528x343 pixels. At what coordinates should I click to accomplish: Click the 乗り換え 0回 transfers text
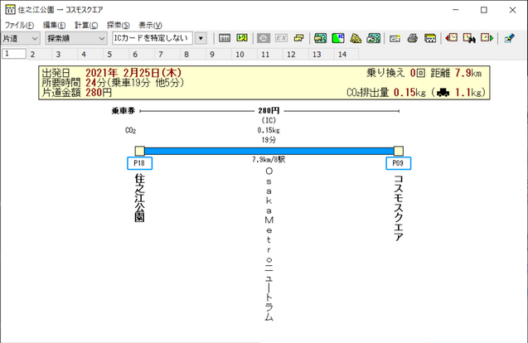coord(395,73)
